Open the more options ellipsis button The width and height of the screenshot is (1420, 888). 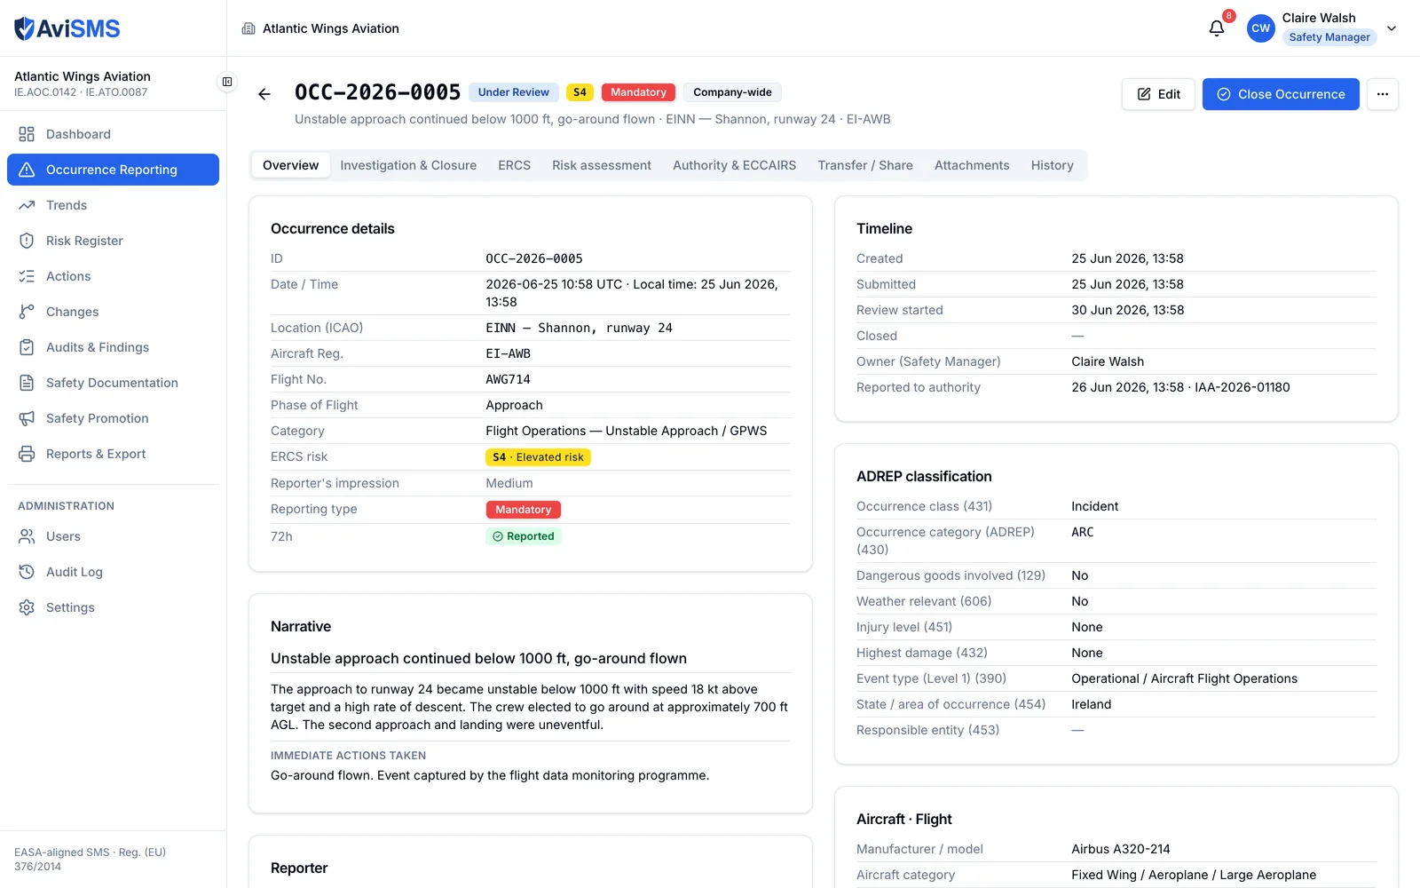tap(1383, 94)
